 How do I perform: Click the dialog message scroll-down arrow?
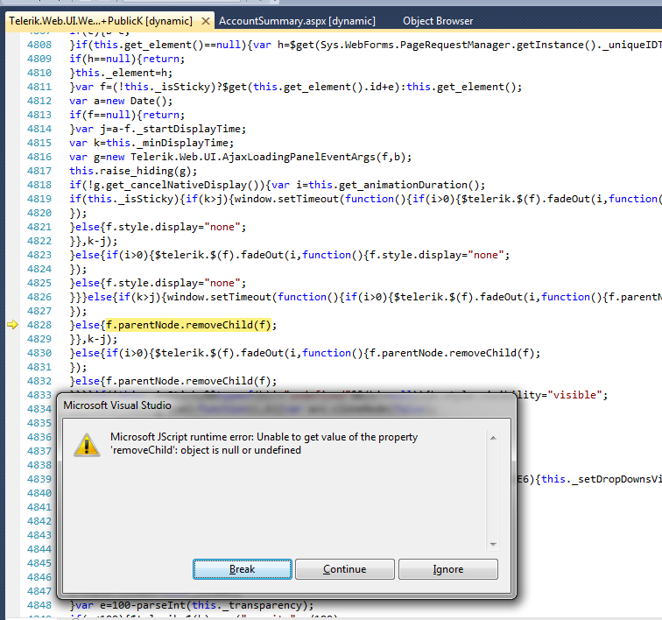(x=493, y=545)
